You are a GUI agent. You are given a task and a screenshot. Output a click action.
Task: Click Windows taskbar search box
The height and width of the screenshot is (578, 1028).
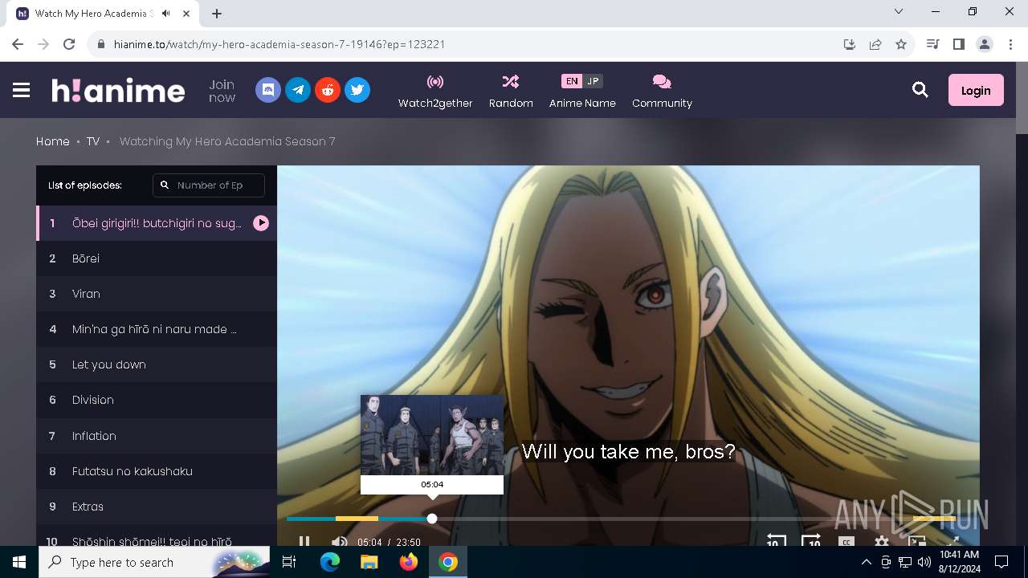(154, 562)
